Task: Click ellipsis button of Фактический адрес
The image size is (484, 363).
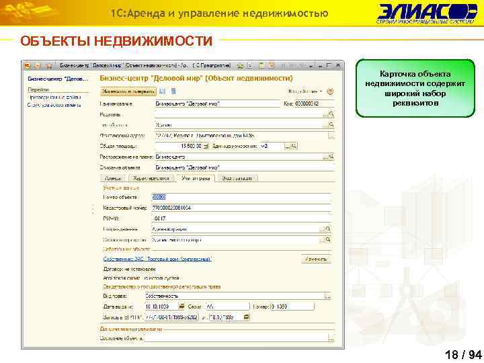Action: pyautogui.click(x=331, y=136)
